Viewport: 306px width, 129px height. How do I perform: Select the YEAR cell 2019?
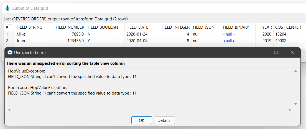264,41
